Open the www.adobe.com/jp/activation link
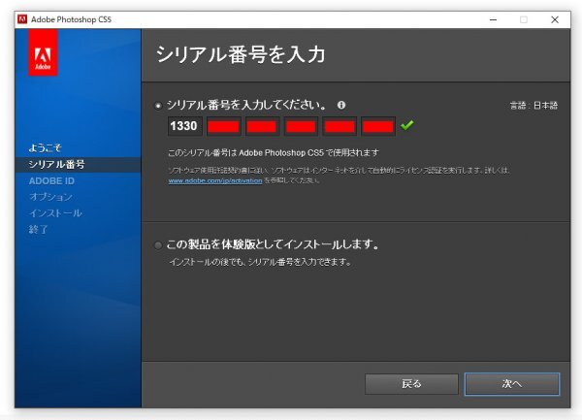The height and width of the screenshot is (420, 582). [215, 180]
